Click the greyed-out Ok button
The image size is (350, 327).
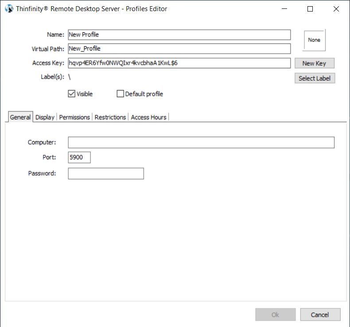[x=276, y=315]
